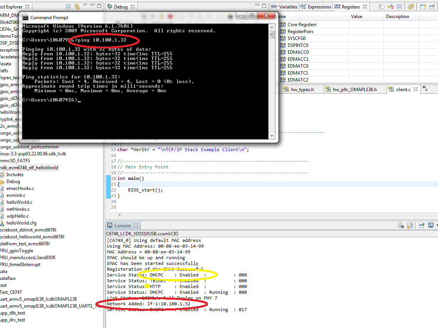Screen dimensions: 438x328
Task: Select the Debug view tab
Action: tap(121, 7)
